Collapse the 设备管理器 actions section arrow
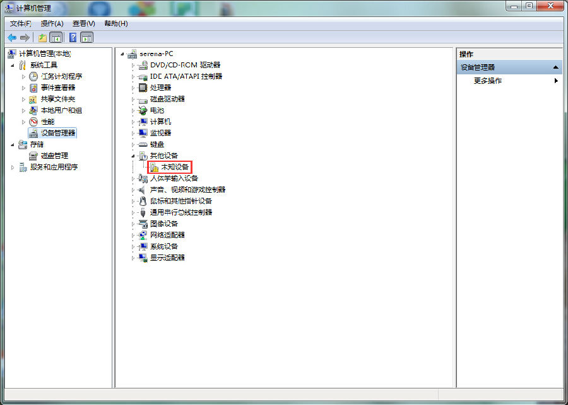 pos(555,67)
